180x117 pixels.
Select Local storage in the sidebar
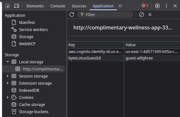pos(31,62)
